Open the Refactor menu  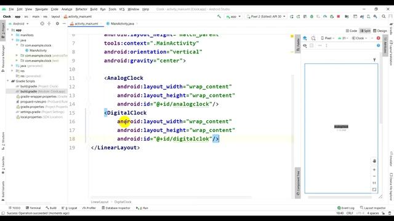pos(81,9)
